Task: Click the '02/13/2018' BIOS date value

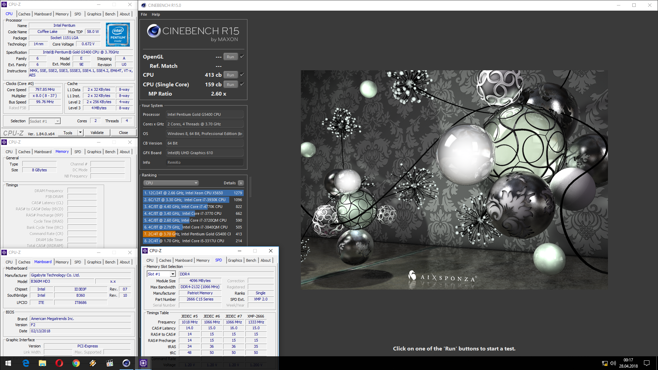Action: [80, 331]
